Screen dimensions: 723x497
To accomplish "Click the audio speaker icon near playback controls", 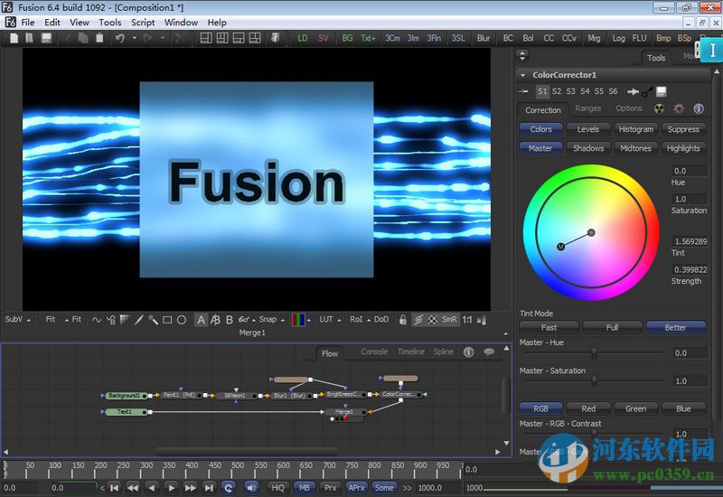I will [251, 487].
